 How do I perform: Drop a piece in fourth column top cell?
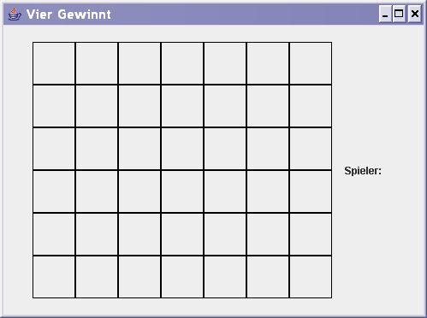[x=182, y=63]
